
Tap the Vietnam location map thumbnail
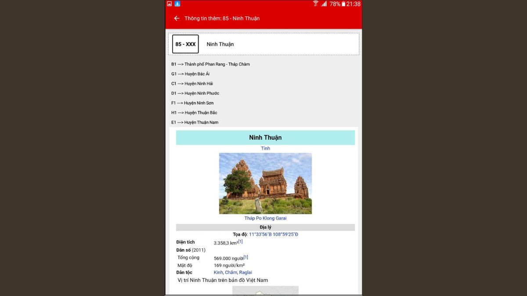pos(265,291)
